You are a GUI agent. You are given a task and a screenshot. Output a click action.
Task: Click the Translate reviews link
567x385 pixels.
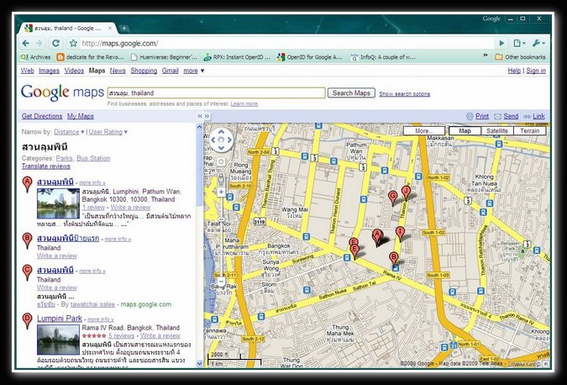(46, 166)
